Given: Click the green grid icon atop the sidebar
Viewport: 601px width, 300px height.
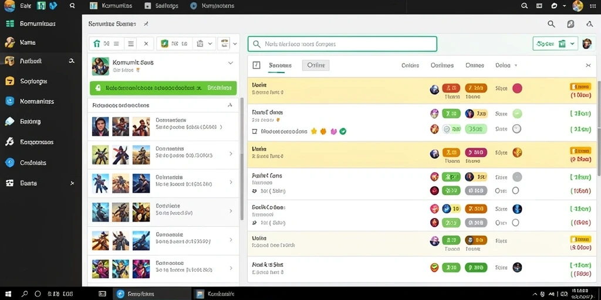Looking at the screenshot, I should [9, 23].
